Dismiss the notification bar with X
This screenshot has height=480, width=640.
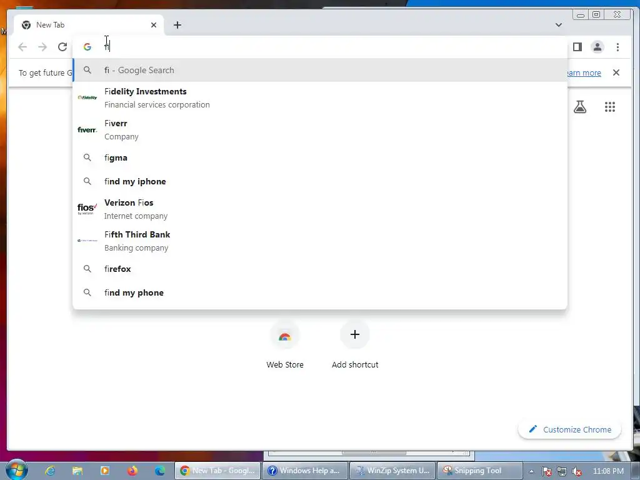616,72
